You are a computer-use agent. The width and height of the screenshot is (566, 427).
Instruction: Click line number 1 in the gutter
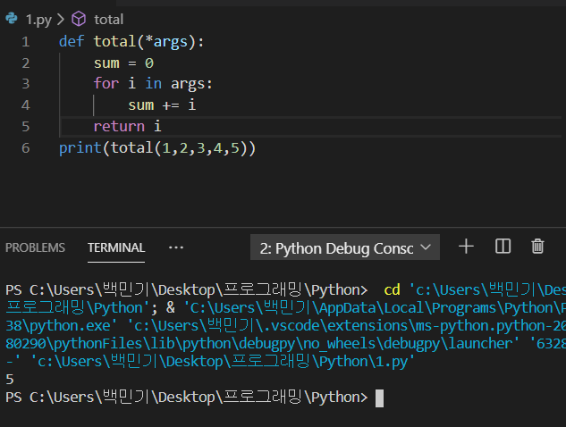point(26,41)
